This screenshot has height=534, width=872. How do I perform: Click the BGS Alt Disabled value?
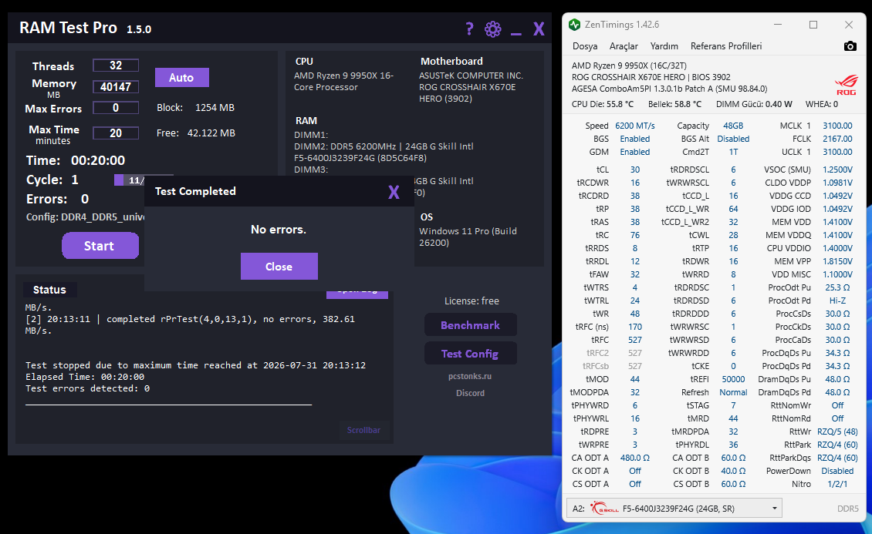pyautogui.click(x=733, y=139)
